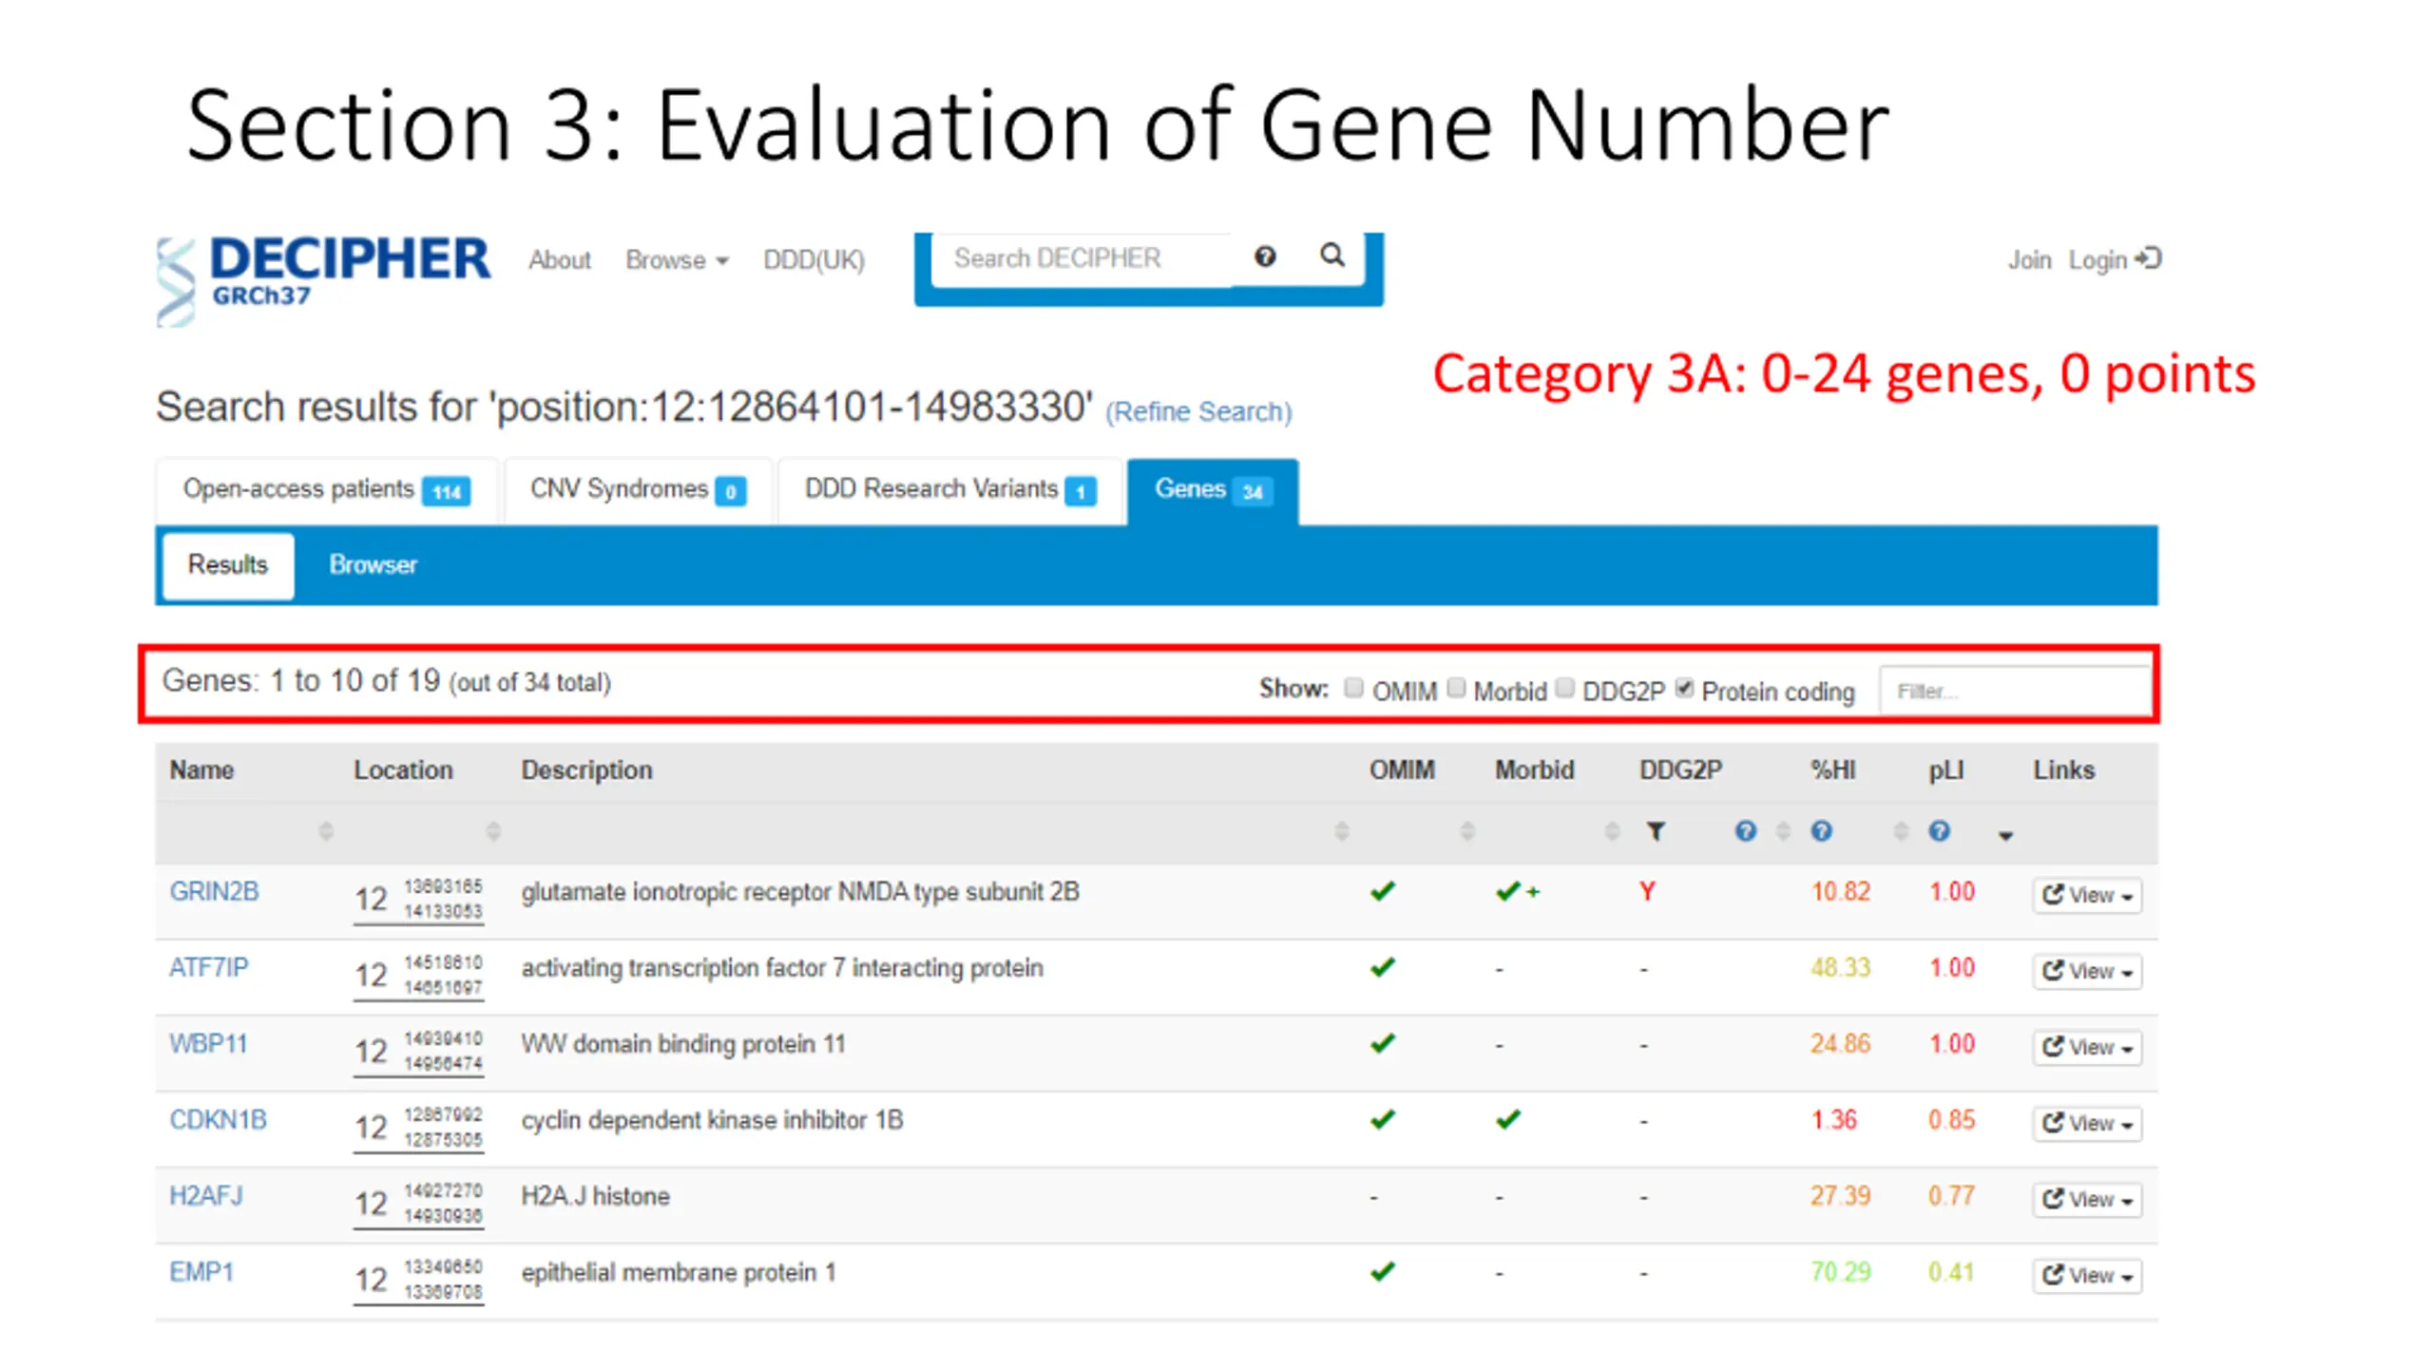Viewport: 2433px width, 1368px height.
Task: Open the pLI help question icon
Action: tap(1939, 831)
